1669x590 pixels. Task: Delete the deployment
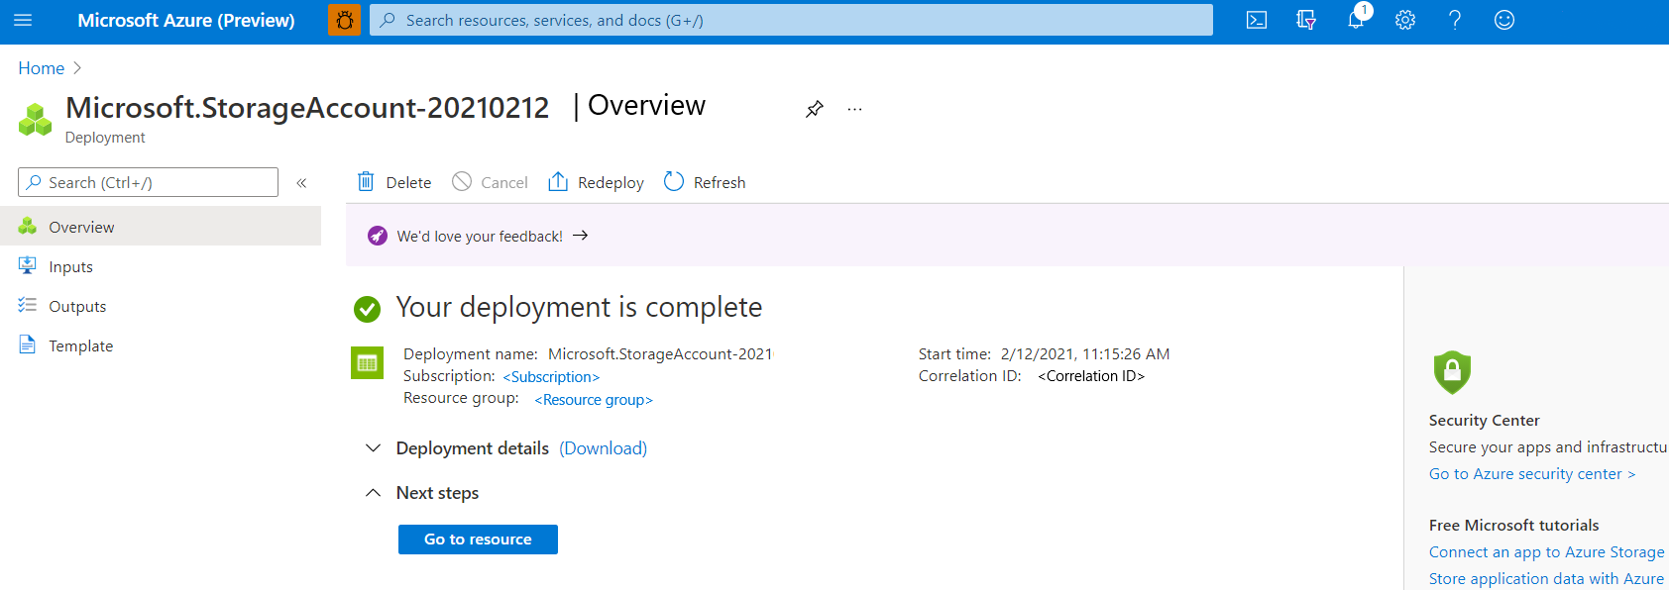[394, 182]
